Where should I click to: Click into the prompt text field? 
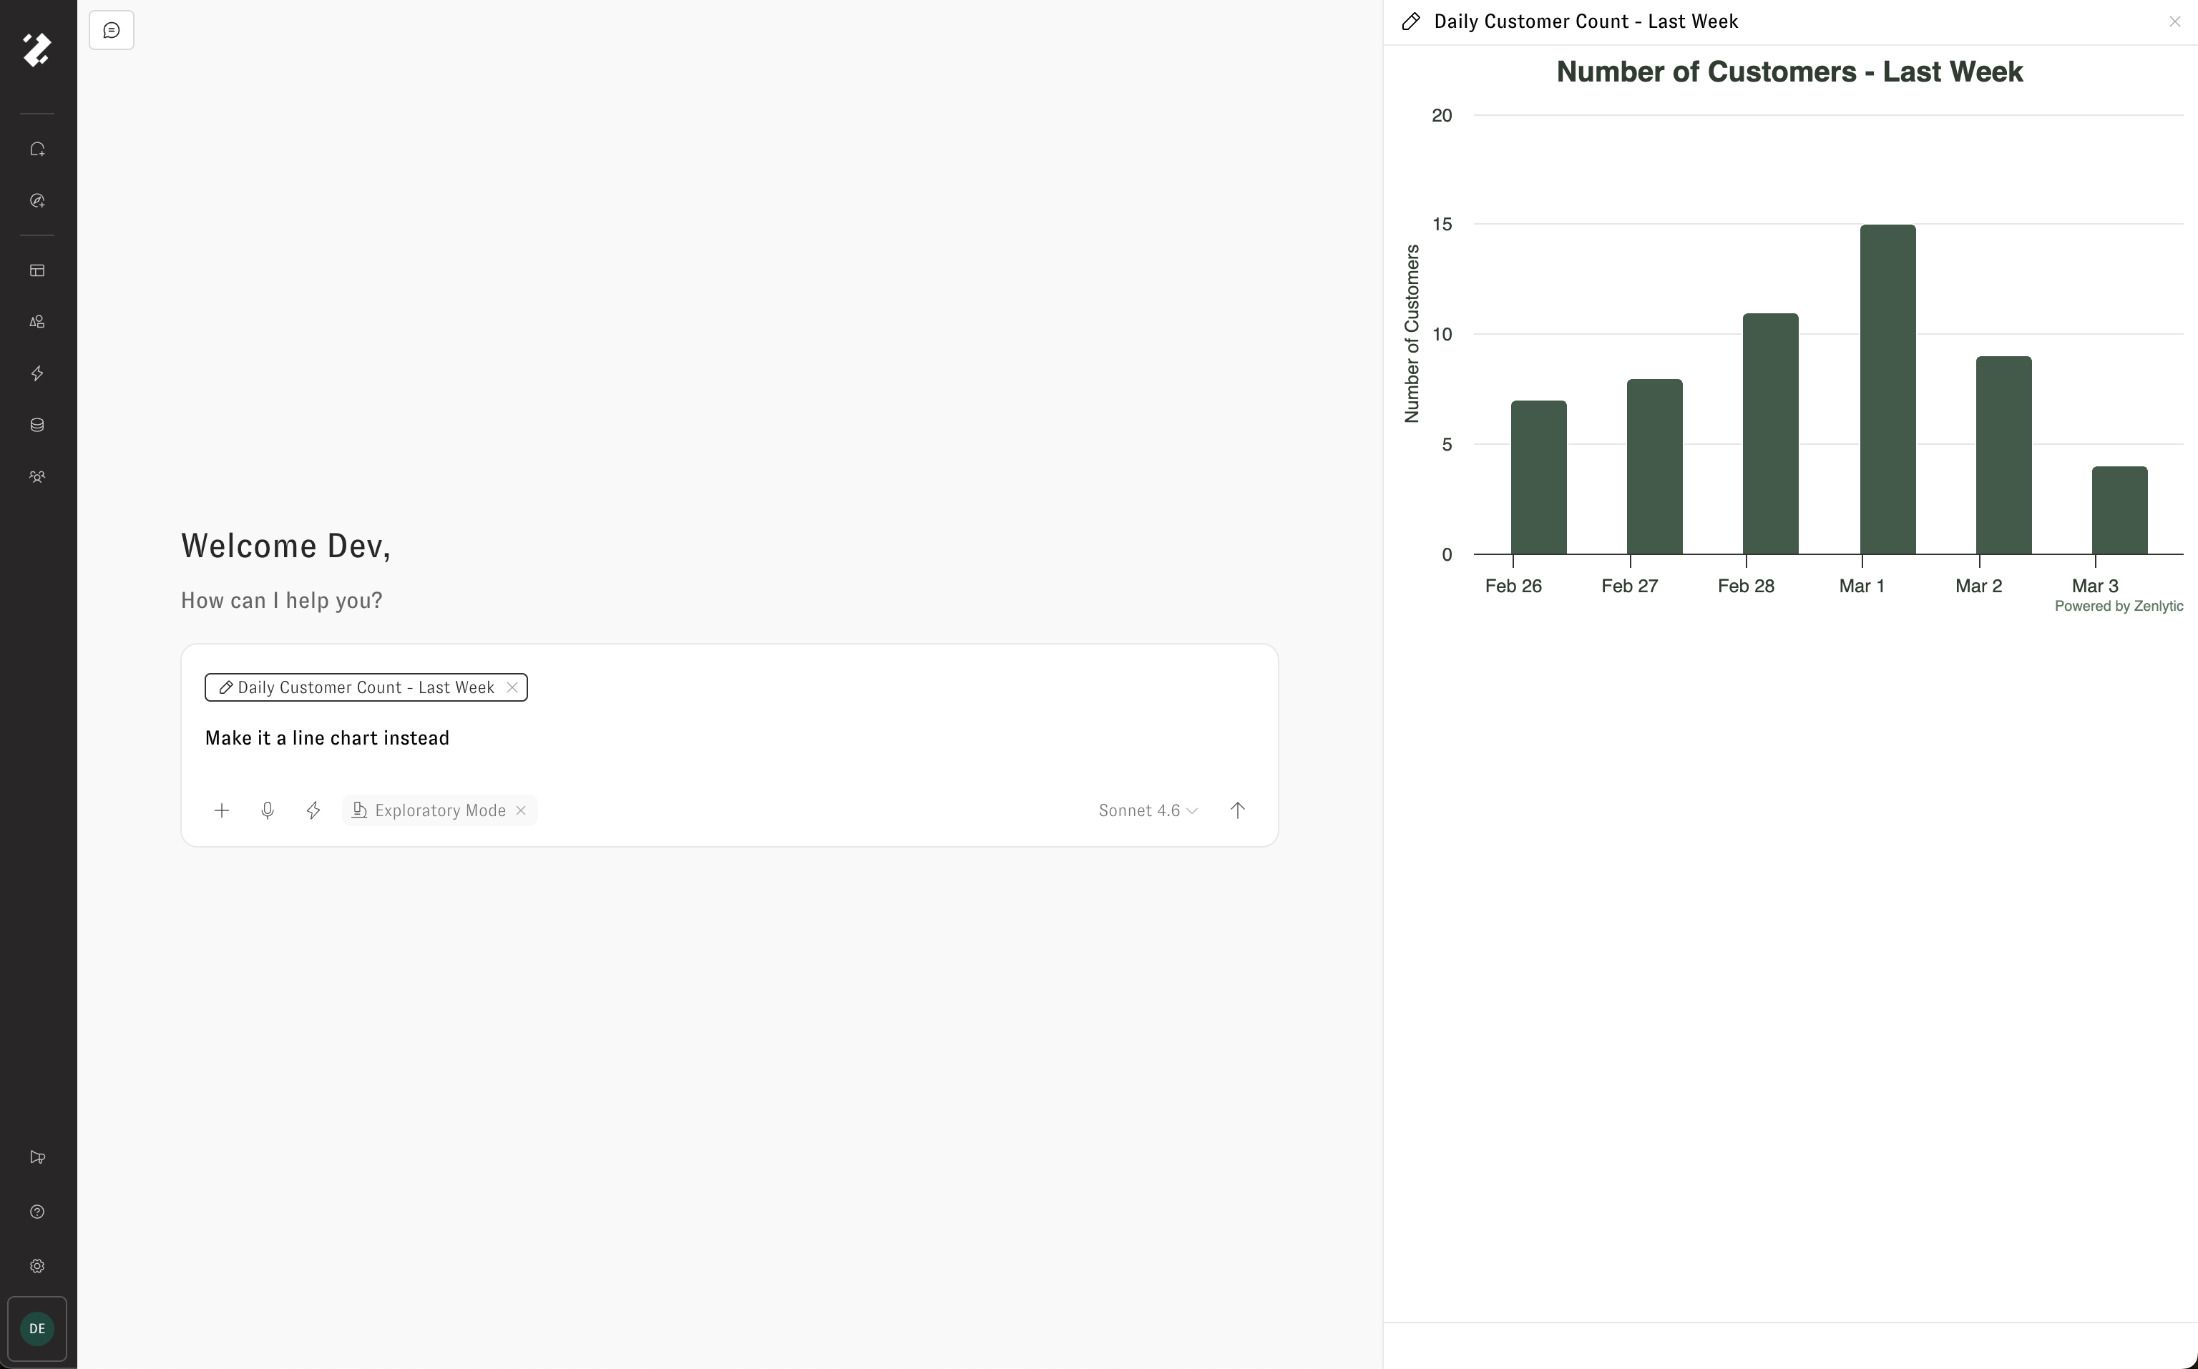point(634,739)
